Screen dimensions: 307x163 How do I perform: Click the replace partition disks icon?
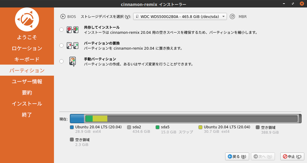(x=73, y=45)
